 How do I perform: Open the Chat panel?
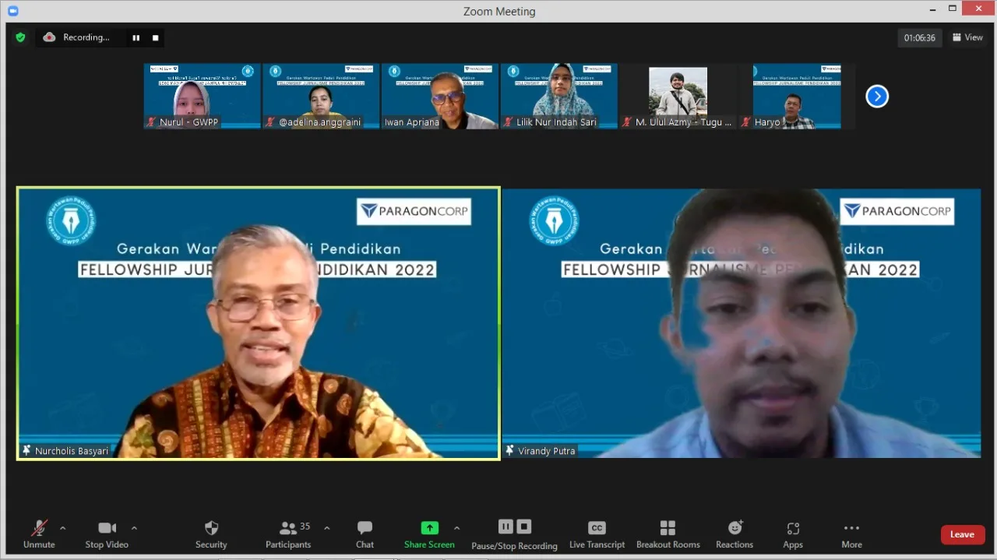(365, 534)
